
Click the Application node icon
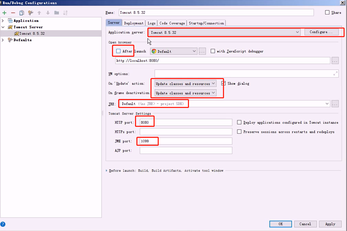[10, 21]
